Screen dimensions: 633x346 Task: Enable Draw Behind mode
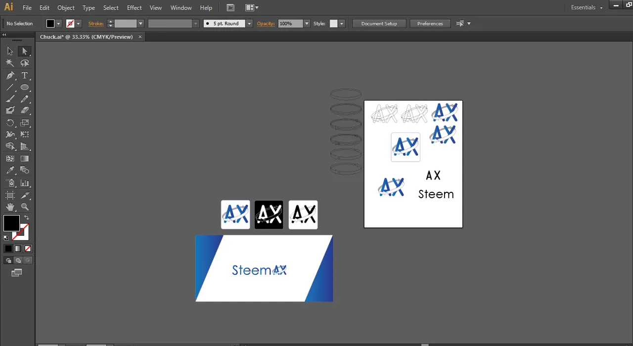[x=18, y=260]
